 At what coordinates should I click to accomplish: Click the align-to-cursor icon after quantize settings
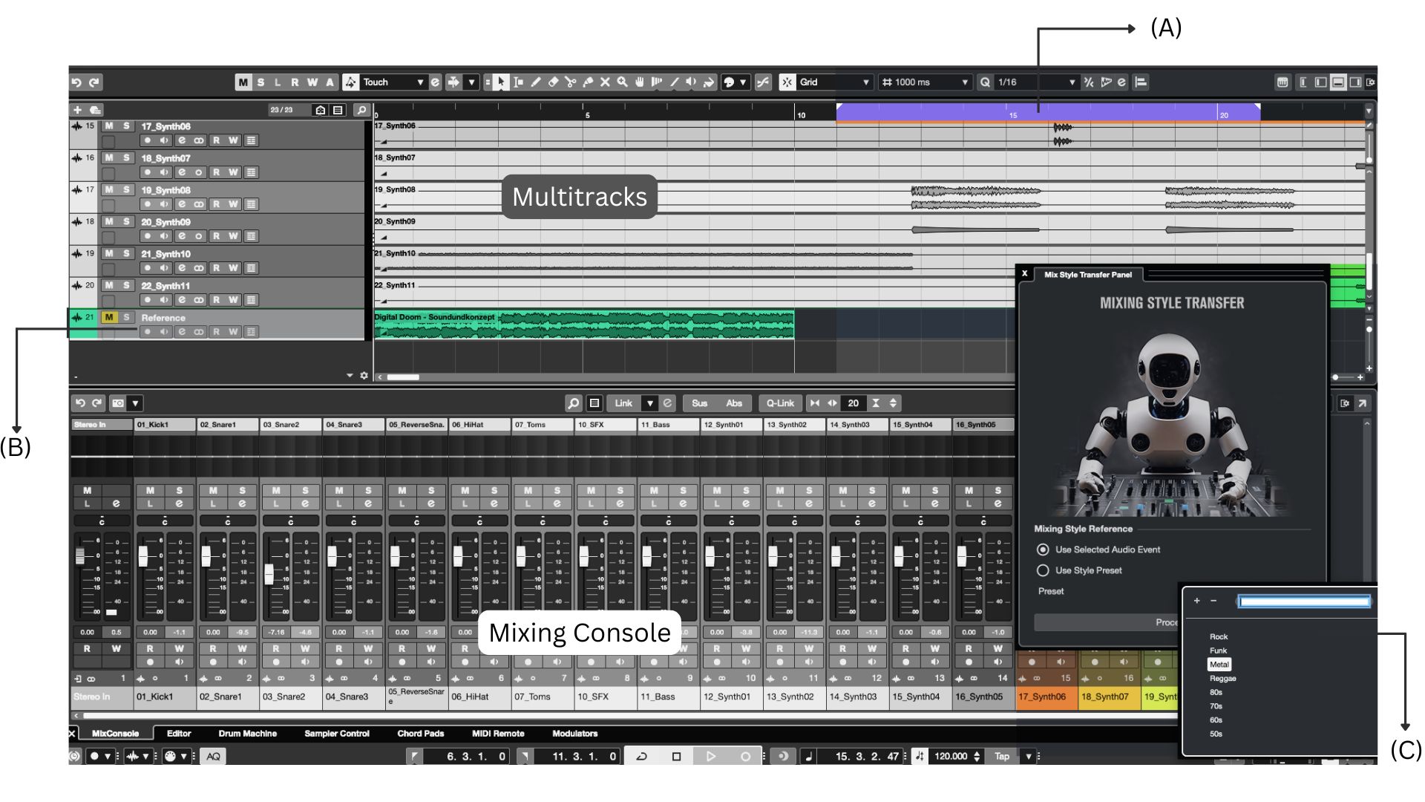pyautogui.click(x=1141, y=82)
